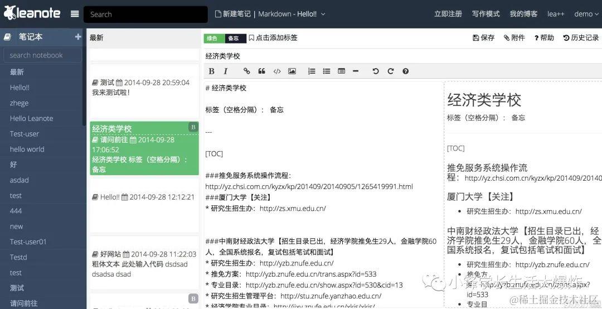Select new notebook
602x309 pixels.
click(17, 226)
